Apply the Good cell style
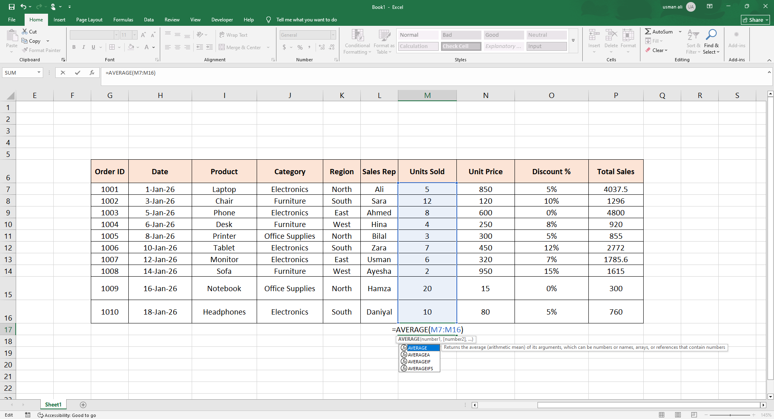 504,35
